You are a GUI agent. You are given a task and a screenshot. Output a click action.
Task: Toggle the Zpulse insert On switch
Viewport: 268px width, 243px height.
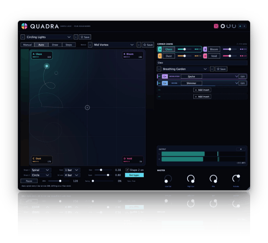[x=165, y=77]
